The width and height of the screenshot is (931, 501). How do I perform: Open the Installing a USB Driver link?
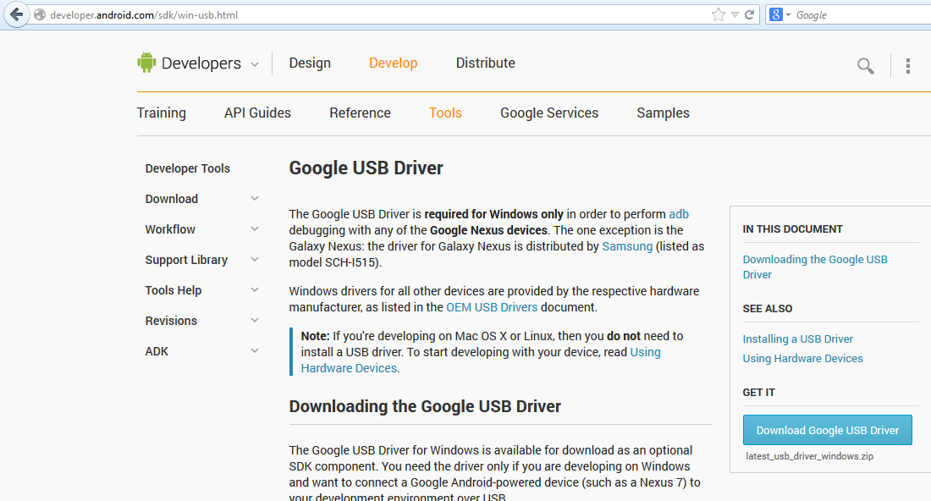click(797, 339)
